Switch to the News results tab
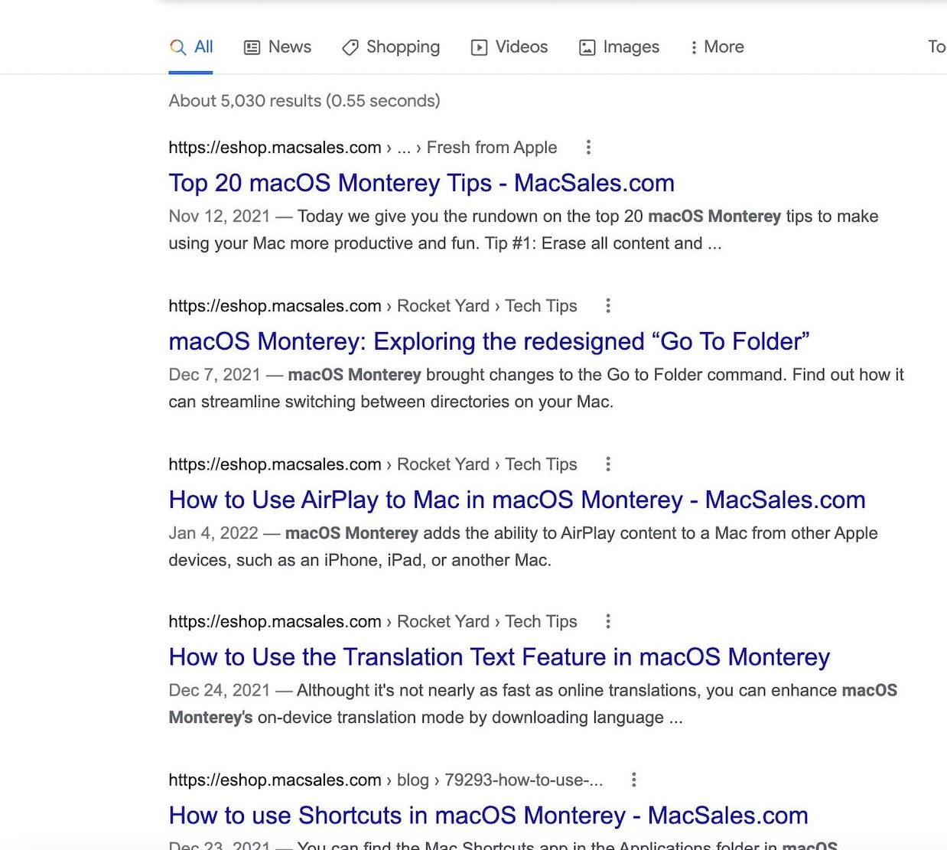This screenshot has height=850, width=947. pyautogui.click(x=289, y=47)
